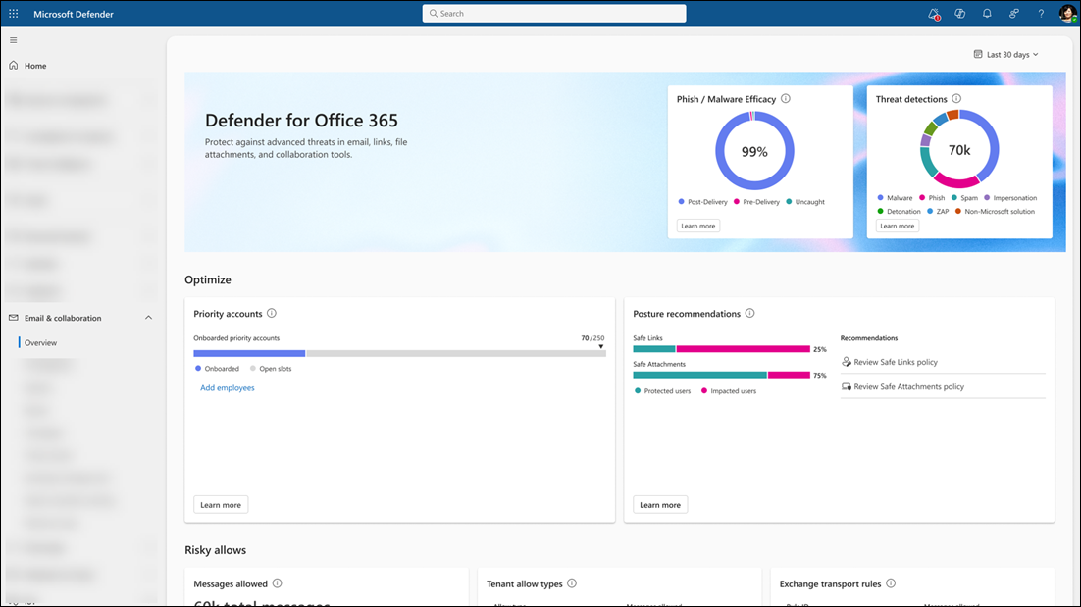The width and height of the screenshot is (1081, 607).
Task: Click the help question mark icon
Action: coord(1041,13)
